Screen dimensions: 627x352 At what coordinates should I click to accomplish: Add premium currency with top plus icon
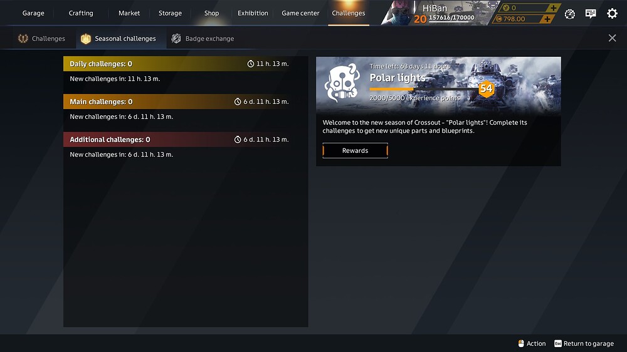[x=554, y=8]
